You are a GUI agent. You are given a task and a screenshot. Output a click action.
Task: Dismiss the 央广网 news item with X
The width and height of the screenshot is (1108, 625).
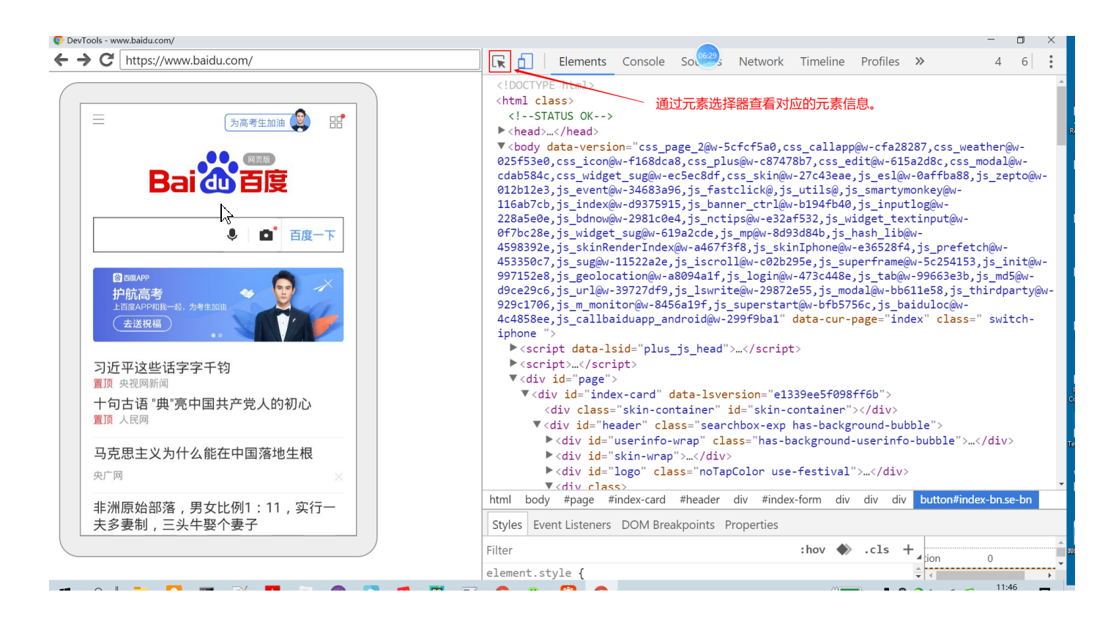[x=338, y=477]
